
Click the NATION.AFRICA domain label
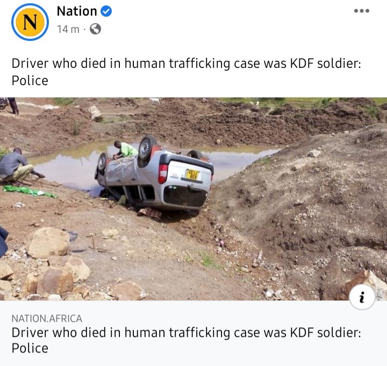click(47, 319)
